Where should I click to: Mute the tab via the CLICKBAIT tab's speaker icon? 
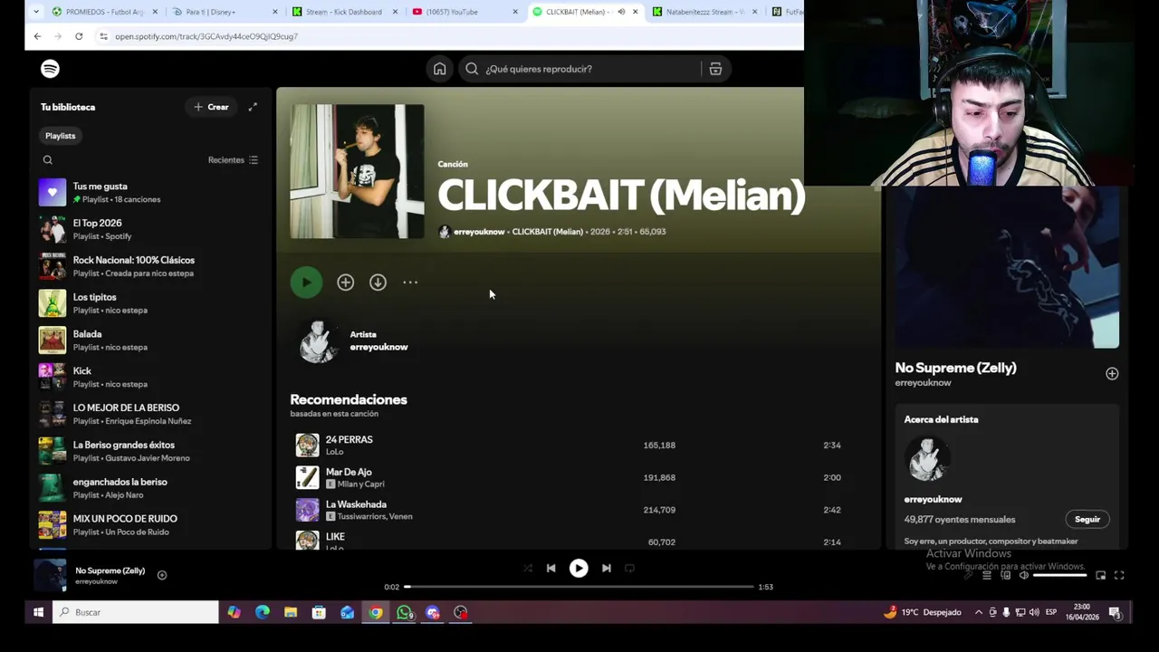[x=621, y=12]
